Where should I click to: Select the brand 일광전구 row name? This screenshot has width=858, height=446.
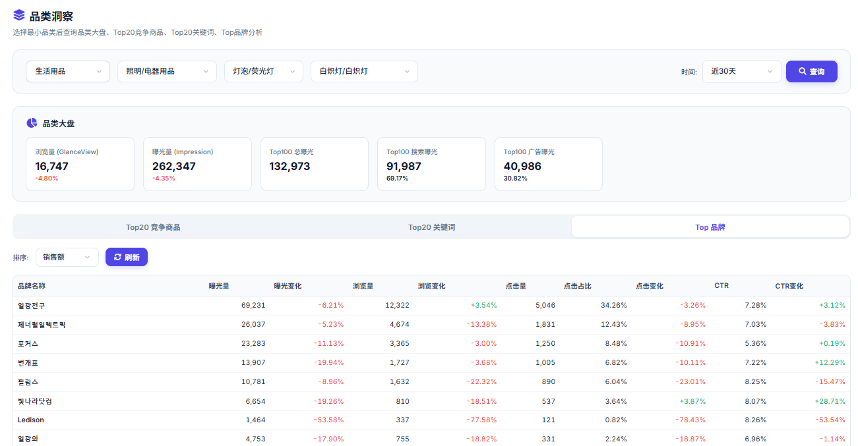click(x=32, y=306)
